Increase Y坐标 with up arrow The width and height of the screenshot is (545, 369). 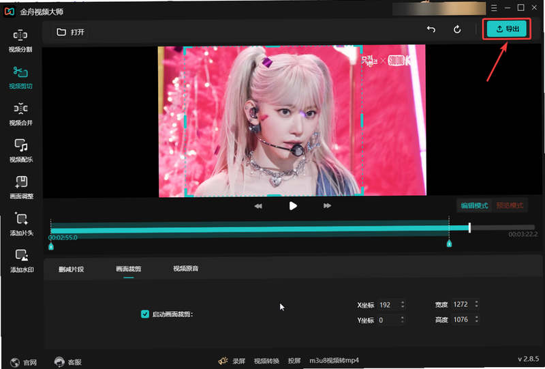(x=403, y=317)
